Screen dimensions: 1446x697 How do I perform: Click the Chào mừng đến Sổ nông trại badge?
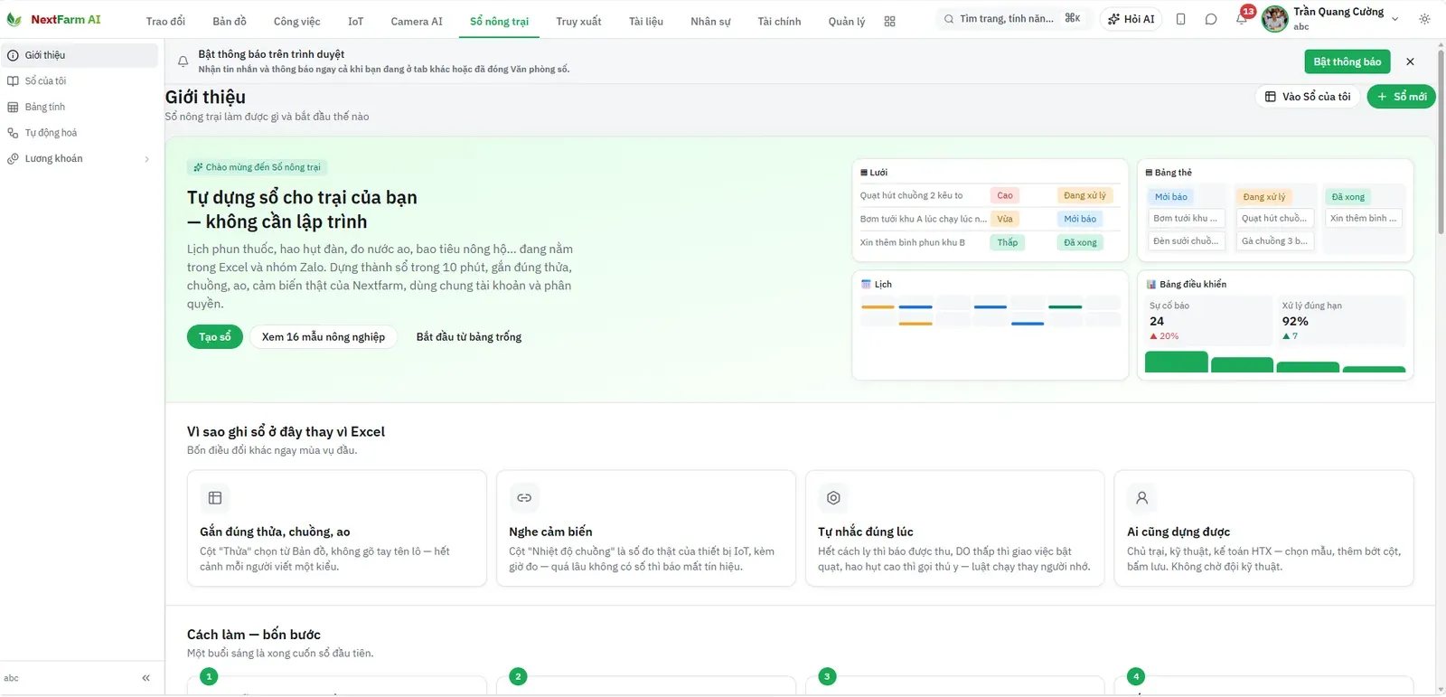point(257,167)
